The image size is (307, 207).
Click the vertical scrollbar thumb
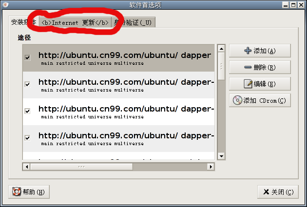(221, 66)
